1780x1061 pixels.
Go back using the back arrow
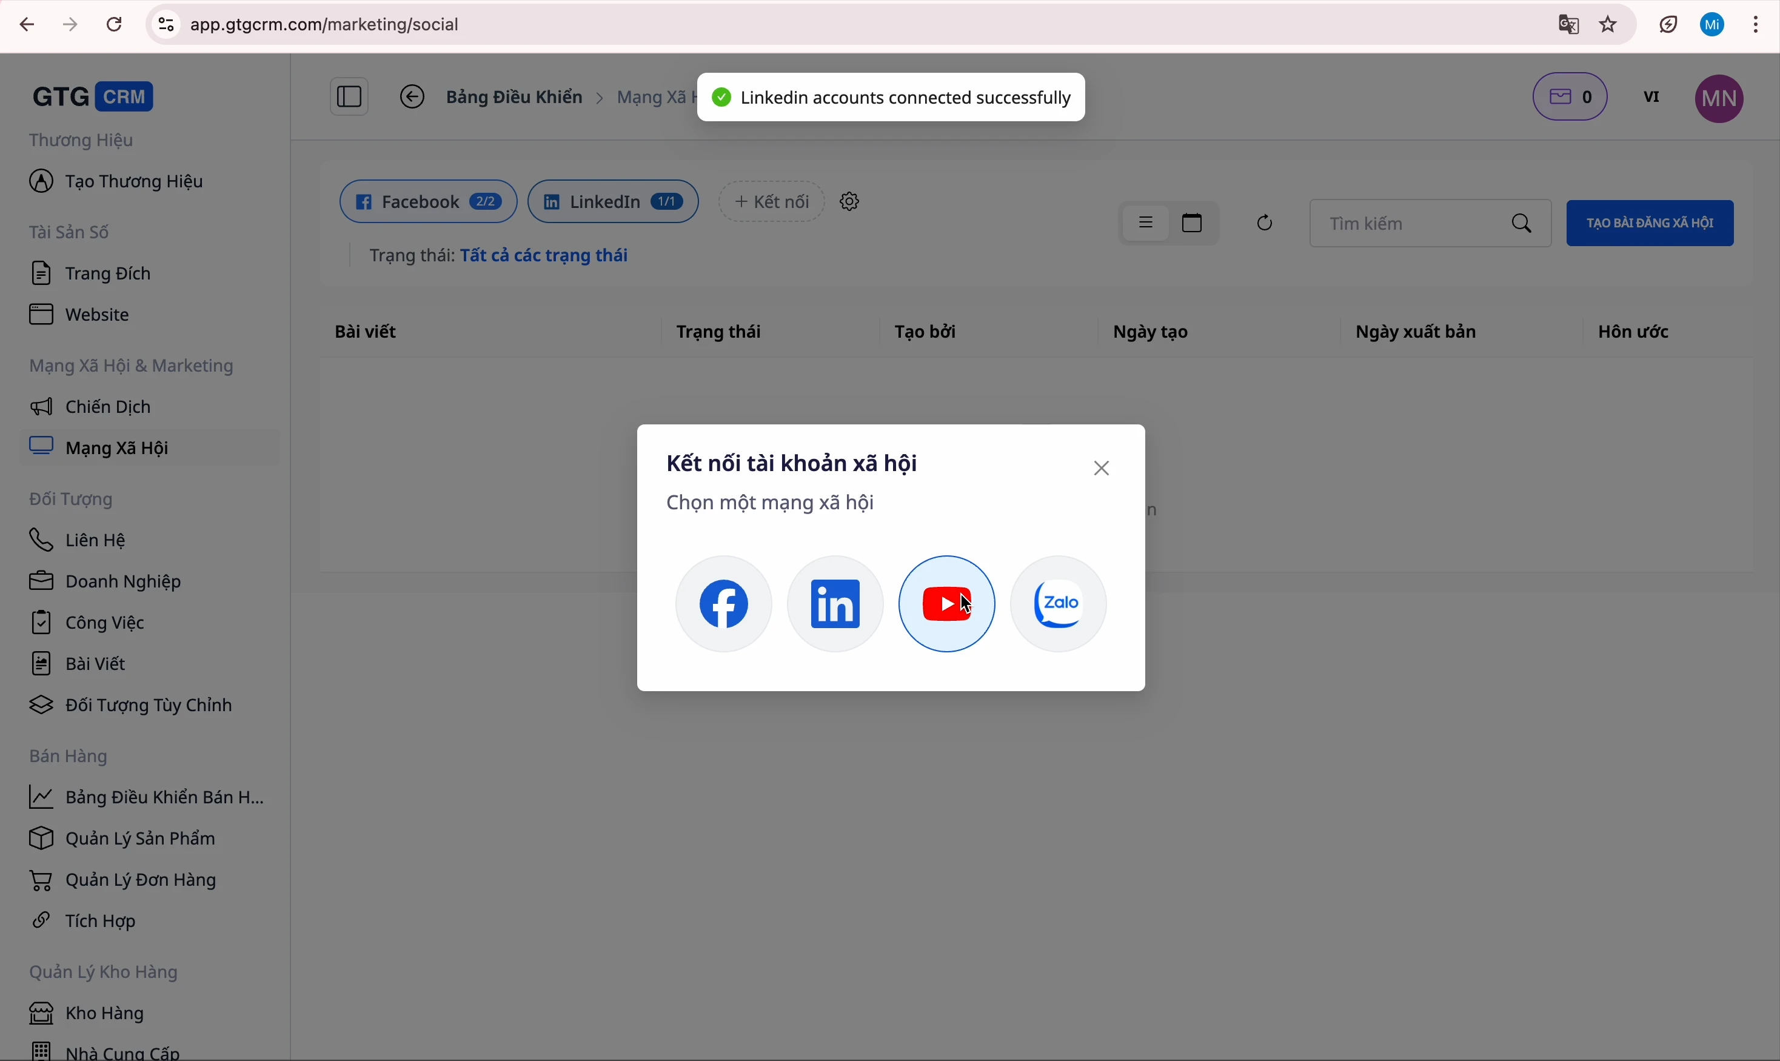(x=412, y=96)
